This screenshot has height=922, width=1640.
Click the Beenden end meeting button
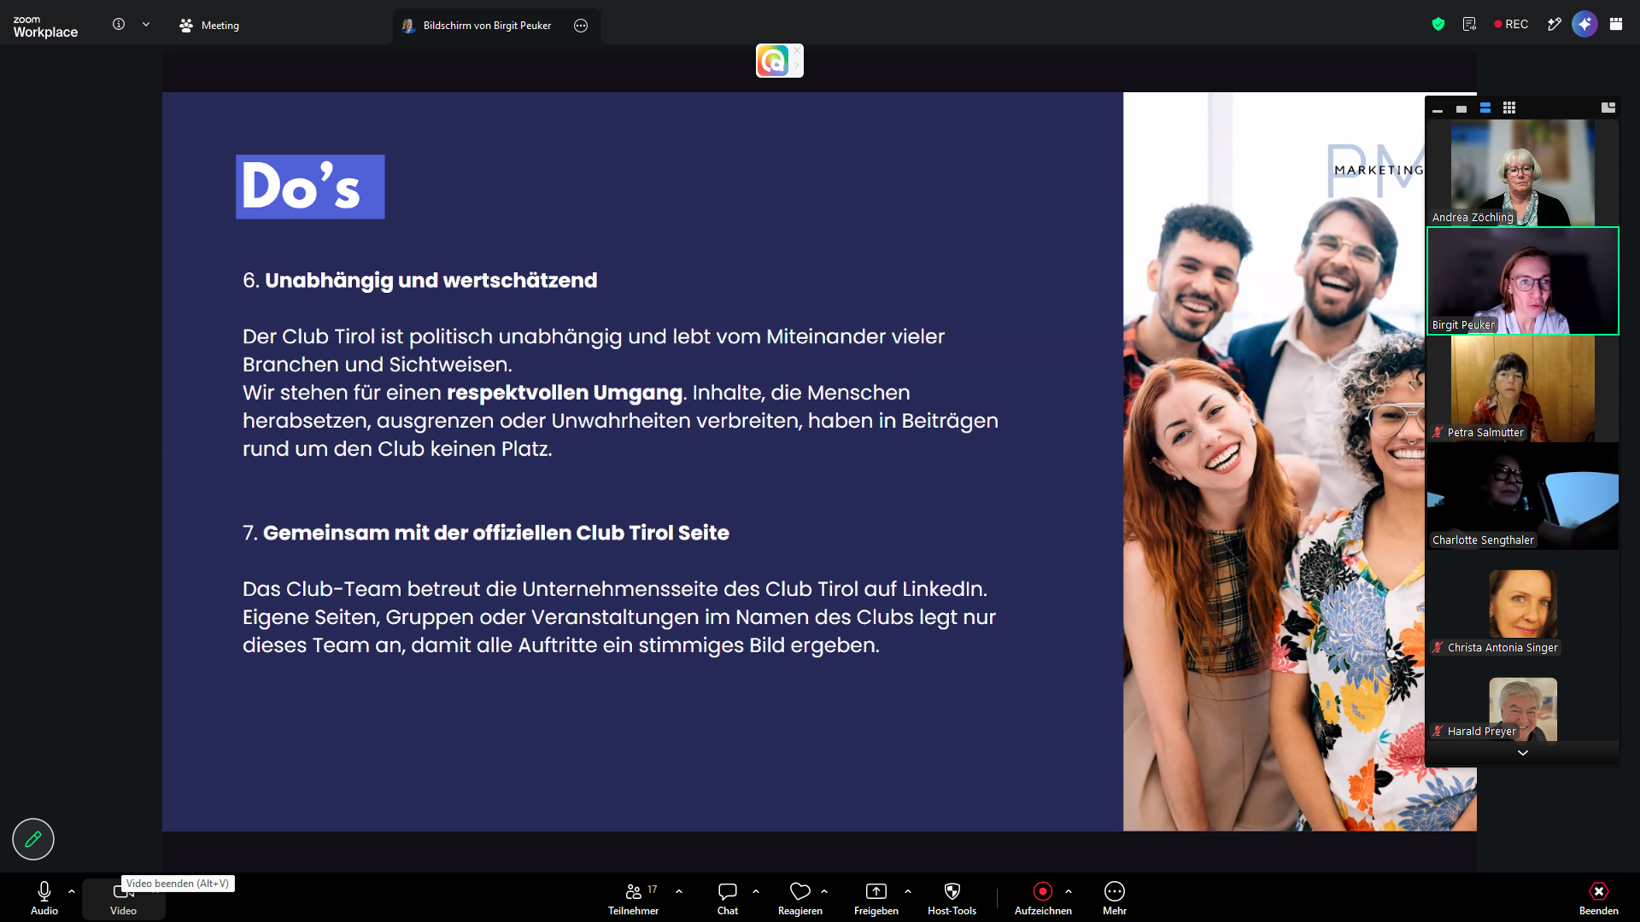point(1598,898)
